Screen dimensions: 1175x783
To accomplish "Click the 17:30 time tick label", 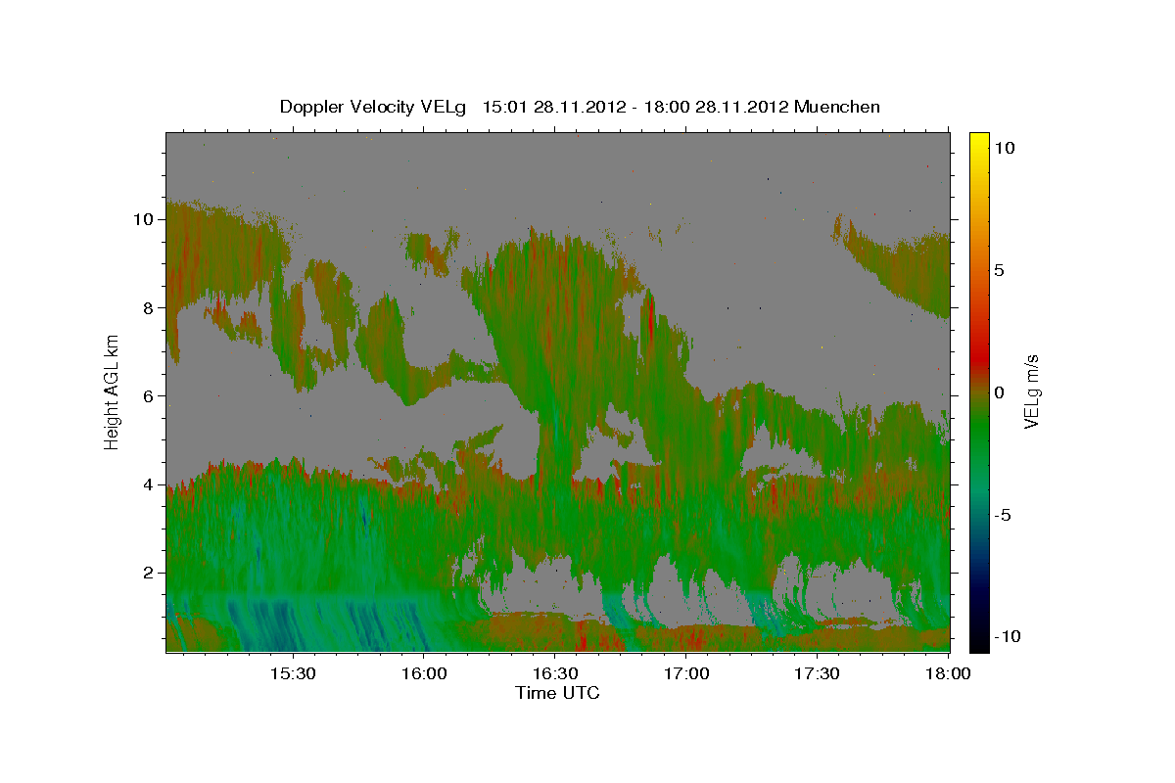I will [x=818, y=673].
